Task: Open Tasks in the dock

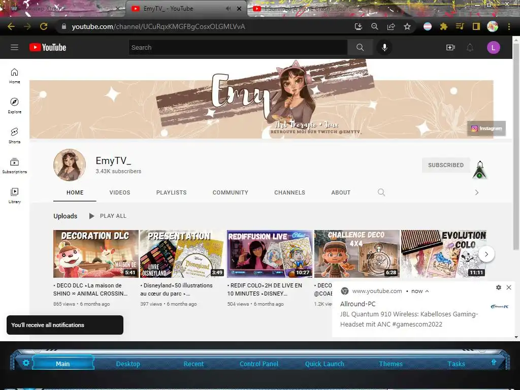Action: [456, 364]
